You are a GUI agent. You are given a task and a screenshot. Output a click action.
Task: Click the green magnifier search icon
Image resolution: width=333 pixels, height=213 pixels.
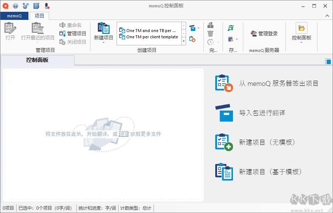tap(231, 28)
